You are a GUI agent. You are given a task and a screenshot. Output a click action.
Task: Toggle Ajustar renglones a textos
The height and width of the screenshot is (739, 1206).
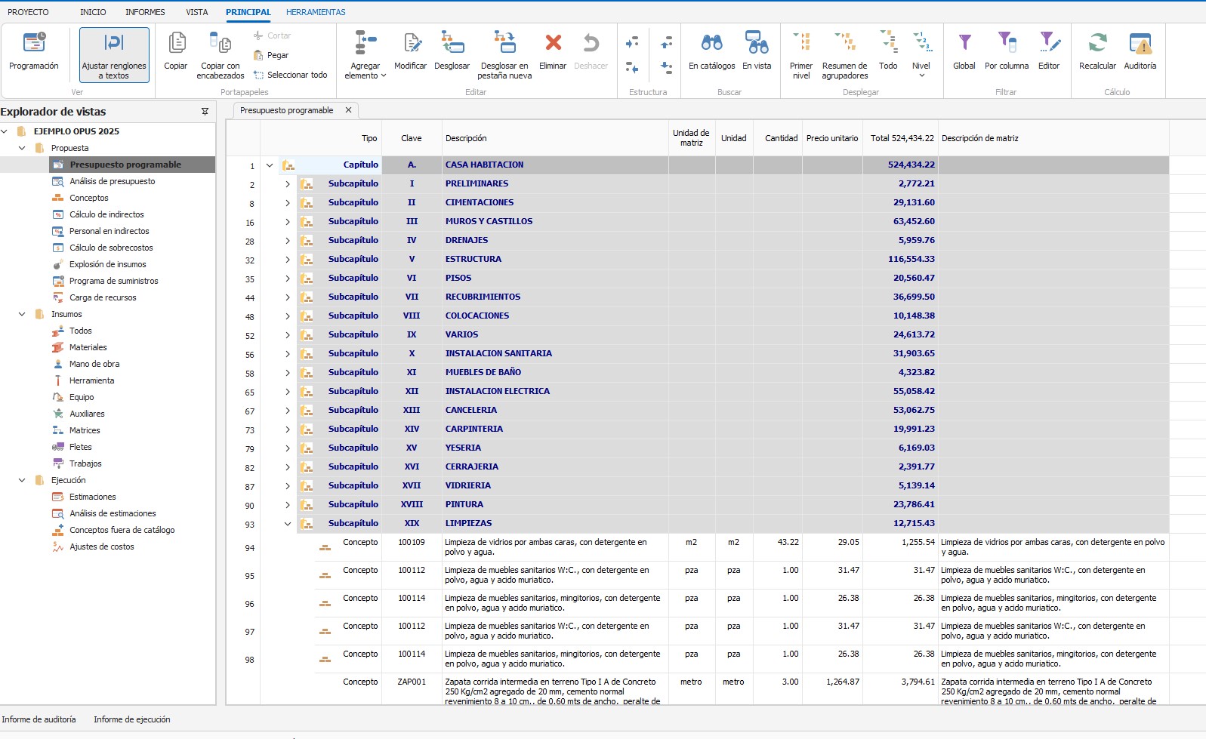pos(114,55)
